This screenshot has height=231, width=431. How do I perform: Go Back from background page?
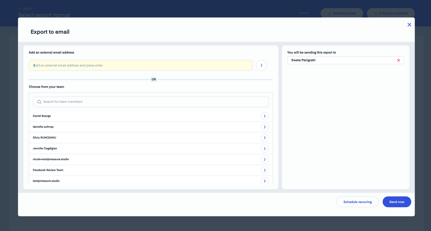click(25, 8)
